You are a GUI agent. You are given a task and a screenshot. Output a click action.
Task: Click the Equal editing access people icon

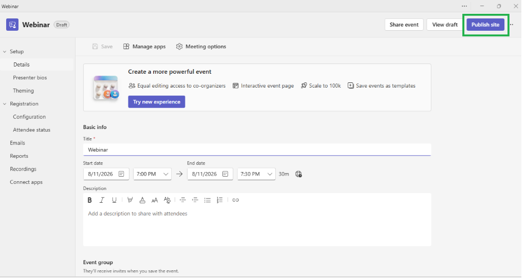coord(132,85)
